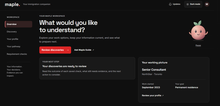
Task: Click the 'Your immigration companion' tagline
Action: 37,4
